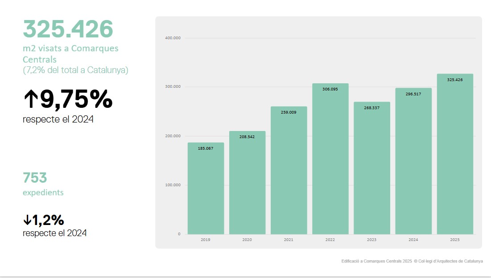The height and width of the screenshot is (278, 491).
Task: Click the 400.000 y-axis label
Action: coord(173,38)
